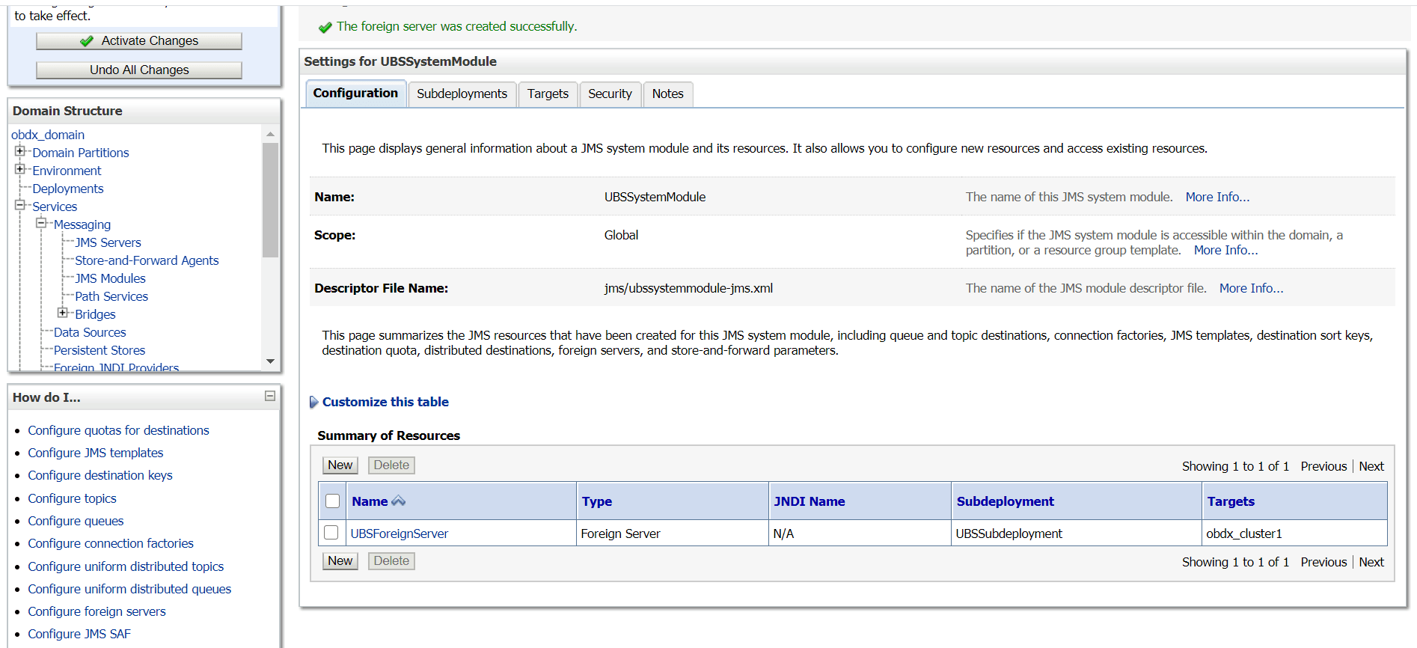Select Environment in the domain tree

pos(67,171)
